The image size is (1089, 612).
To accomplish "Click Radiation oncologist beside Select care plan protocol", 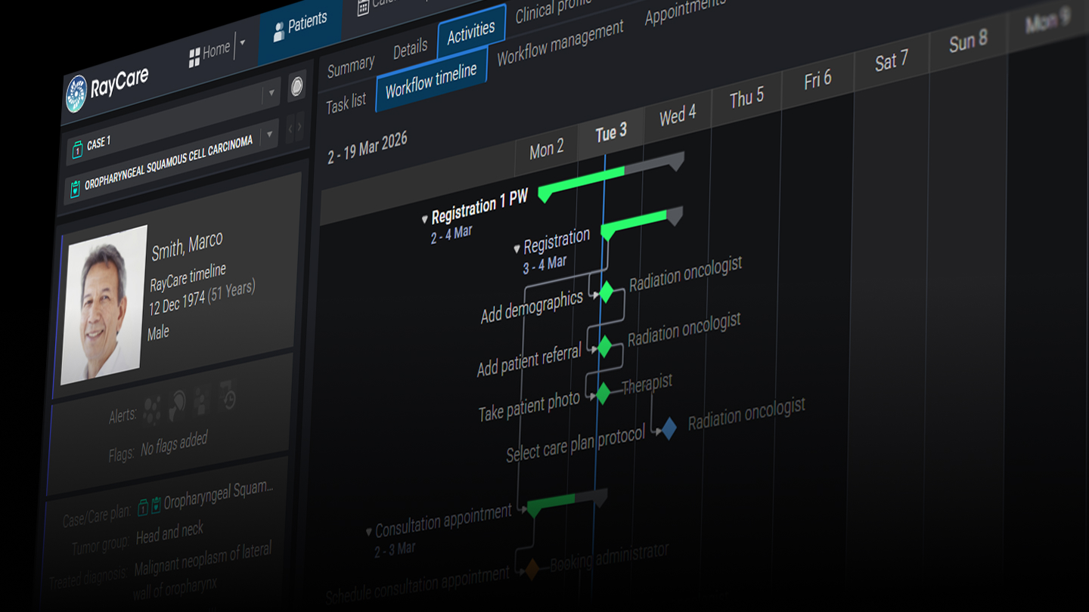I will 746,415.
